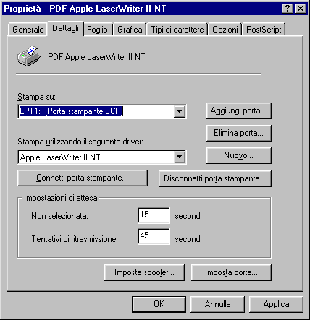Switch to the Generale tab
This screenshot has width=310, height=320.
coord(28,30)
